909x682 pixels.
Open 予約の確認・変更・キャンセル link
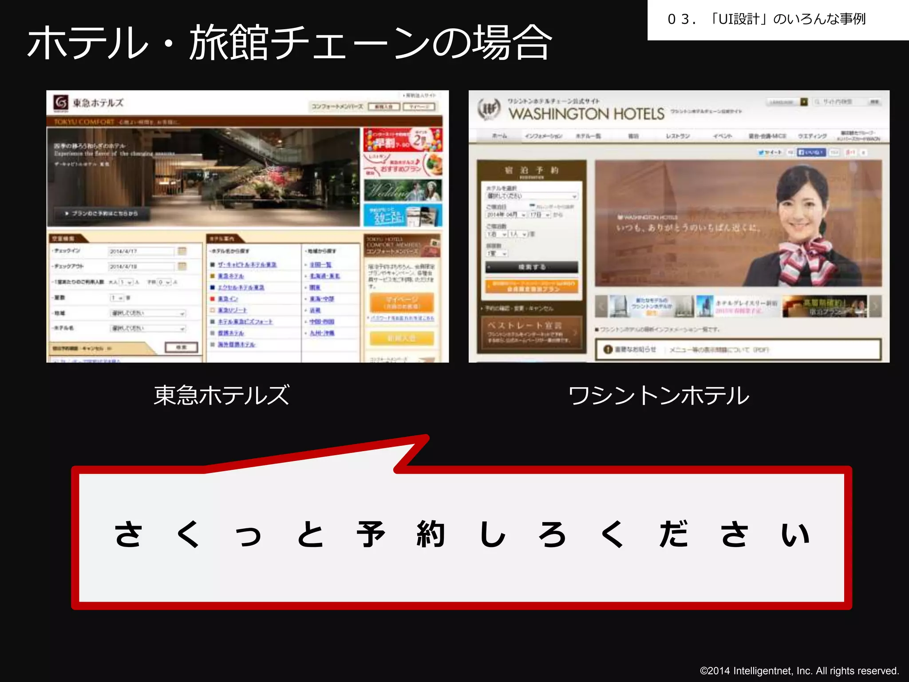pos(519,308)
